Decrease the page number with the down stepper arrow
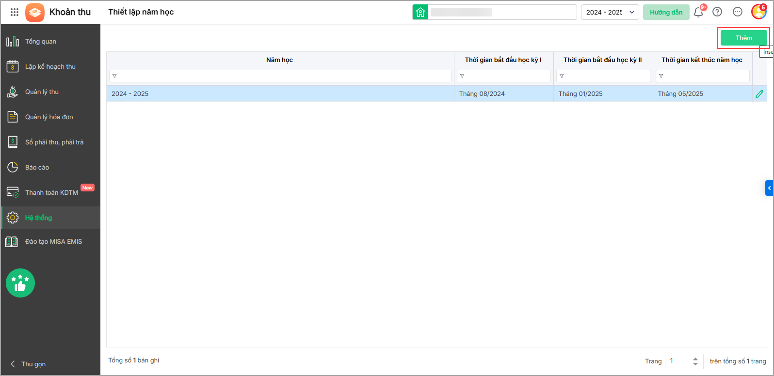 [x=695, y=364]
